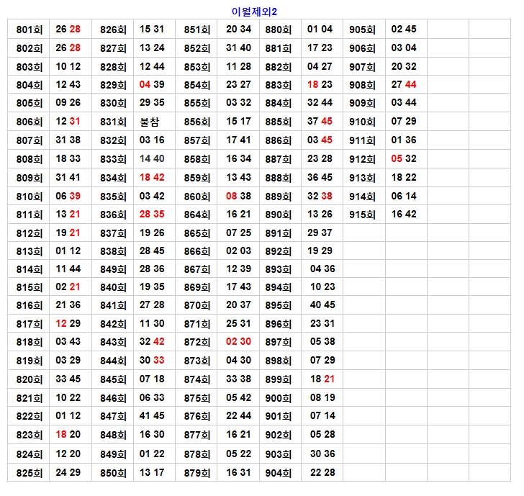This screenshot has height=496, width=524.
Task: Select the 900회 round cell
Action: click(x=279, y=399)
